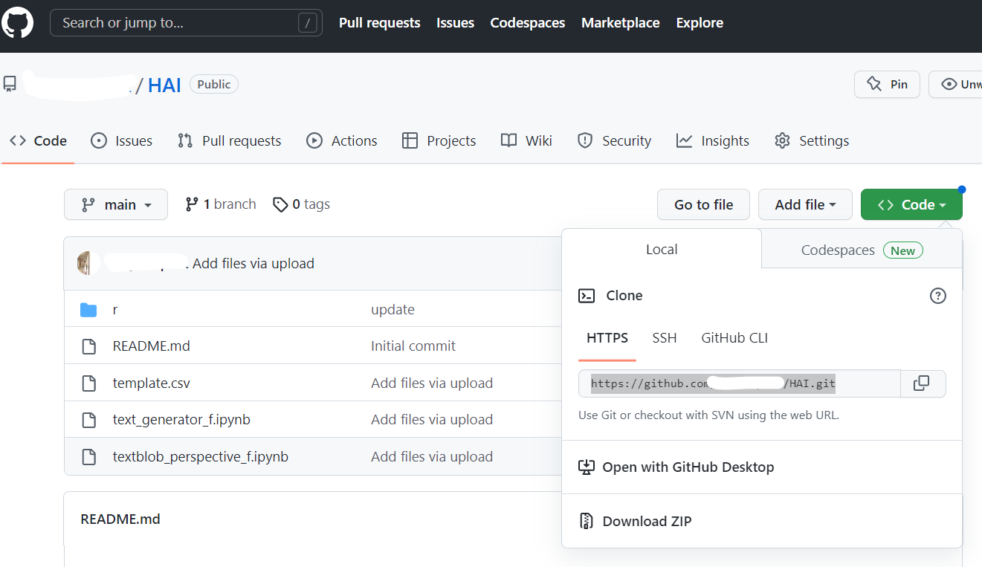Open latest commit 'Add files via upload' header link
Screen dimensions: 982x567
click(253, 264)
